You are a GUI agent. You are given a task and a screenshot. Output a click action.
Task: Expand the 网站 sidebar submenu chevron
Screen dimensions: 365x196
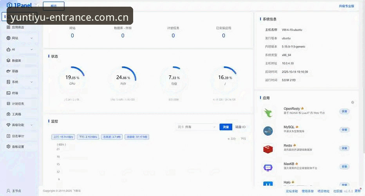(32, 38)
